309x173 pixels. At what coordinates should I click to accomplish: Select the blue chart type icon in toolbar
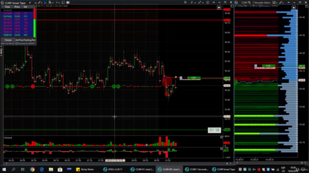pyautogui.click(x=45, y=2)
